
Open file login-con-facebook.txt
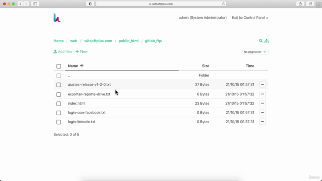coord(87,112)
